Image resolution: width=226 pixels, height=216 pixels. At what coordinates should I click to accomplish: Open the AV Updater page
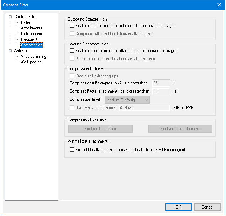coord(31,62)
